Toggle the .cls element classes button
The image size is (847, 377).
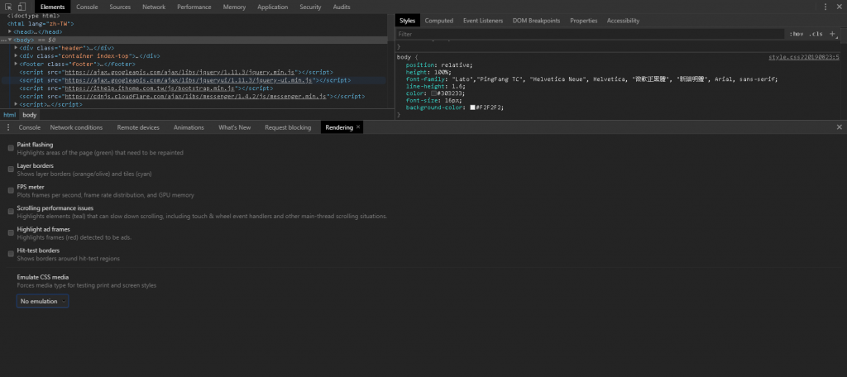[x=815, y=34]
